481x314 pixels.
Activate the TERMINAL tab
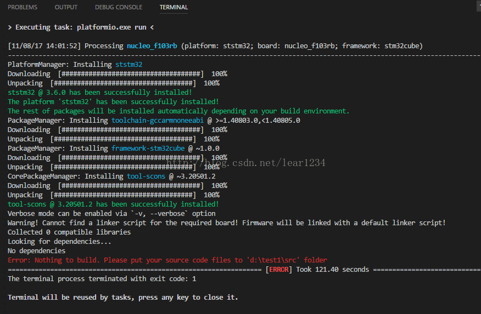[174, 7]
